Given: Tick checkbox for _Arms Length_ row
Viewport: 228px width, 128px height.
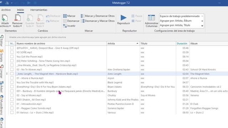Looking at the screenshot, I should click(12, 74).
